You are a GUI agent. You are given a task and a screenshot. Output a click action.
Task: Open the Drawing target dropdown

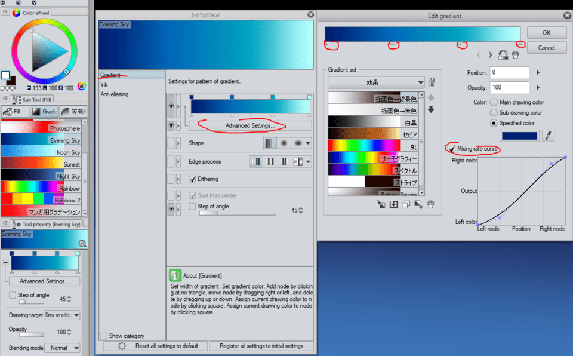point(61,315)
